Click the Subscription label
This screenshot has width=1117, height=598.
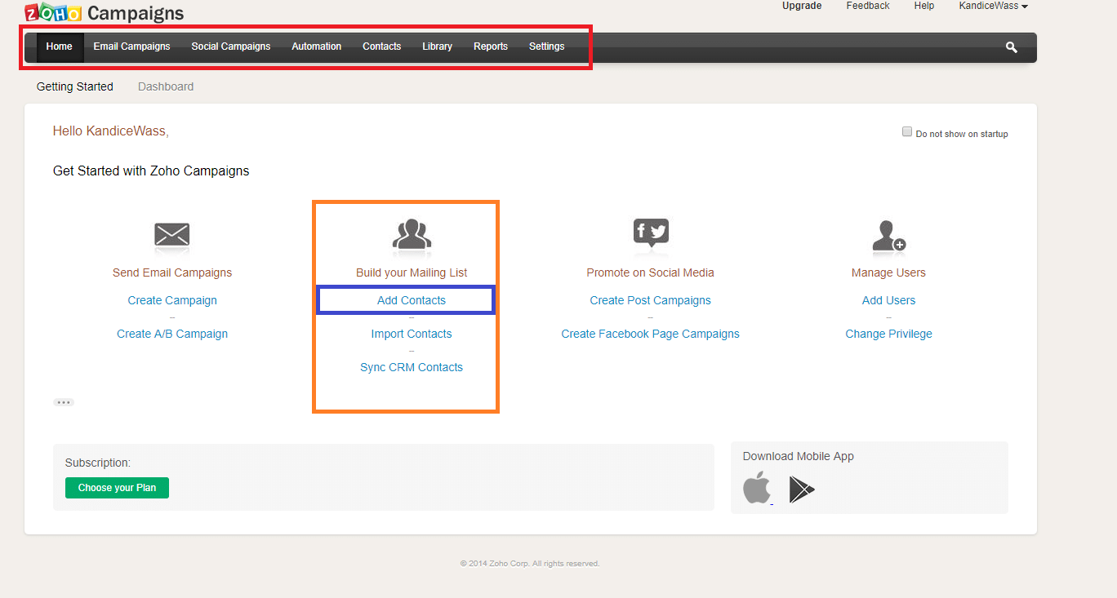(x=98, y=463)
